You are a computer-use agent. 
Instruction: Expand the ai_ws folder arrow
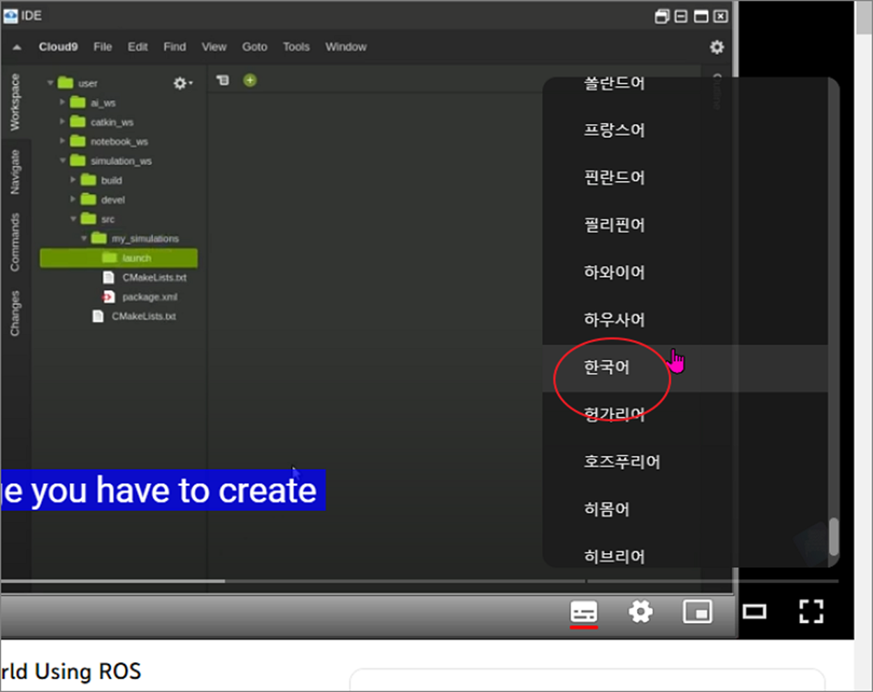point(62,102)
